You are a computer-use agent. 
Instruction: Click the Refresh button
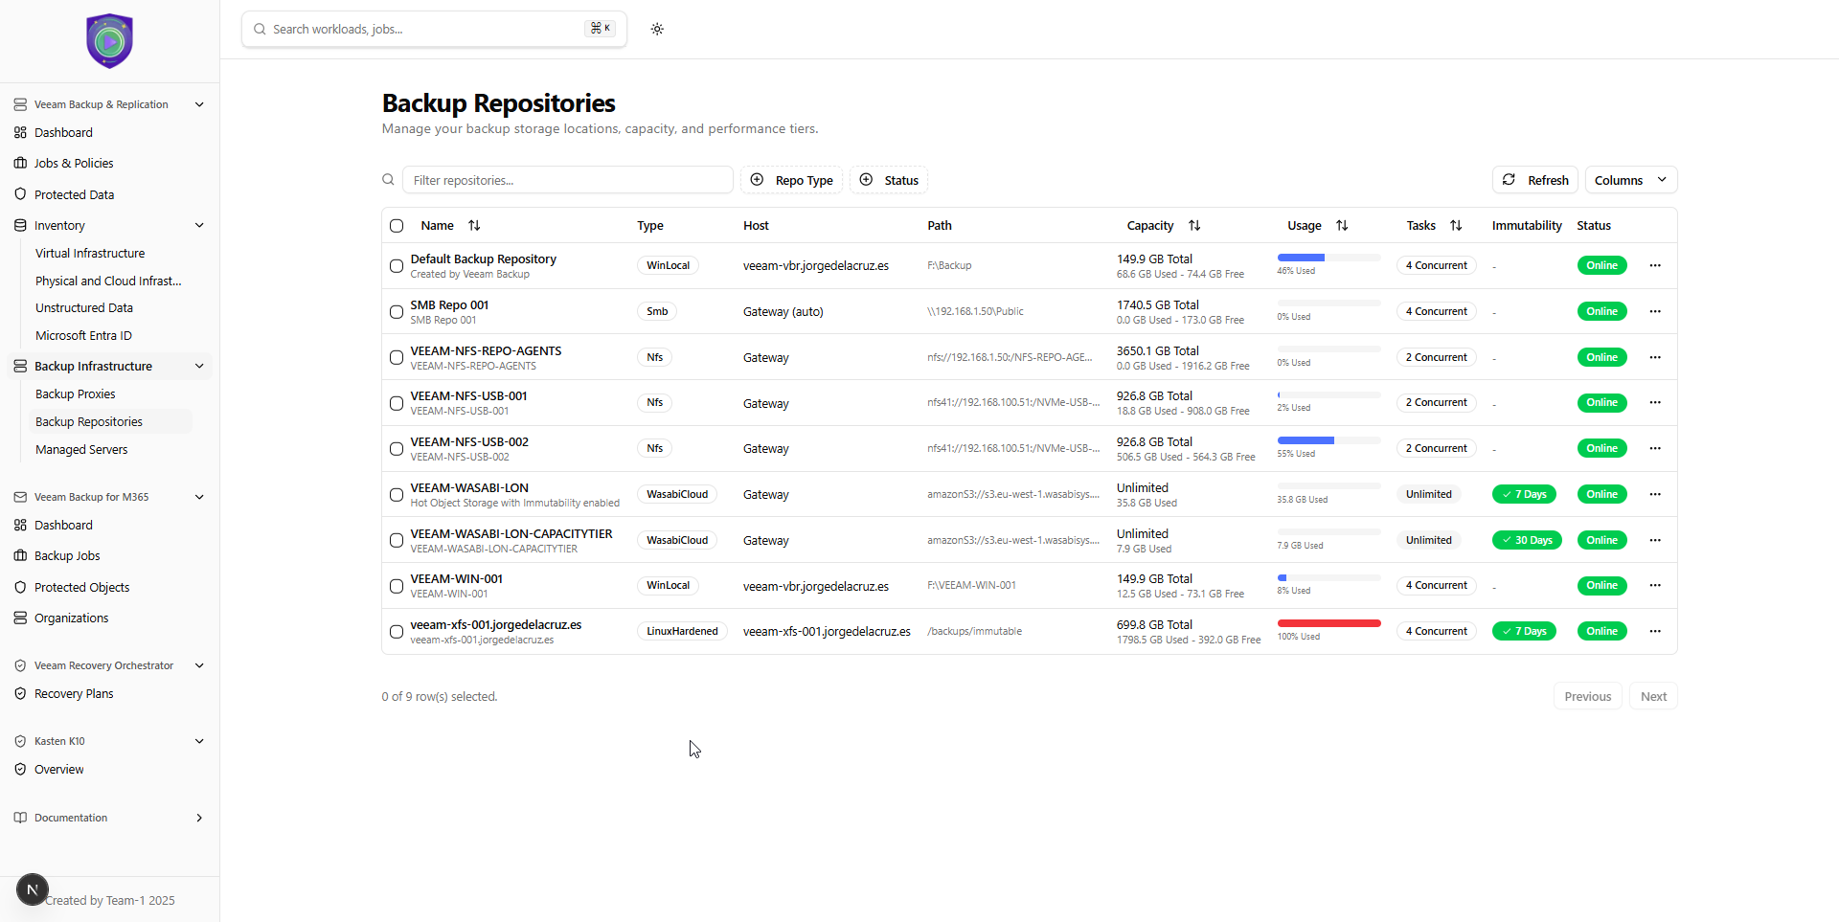[x=1535, y=180]
